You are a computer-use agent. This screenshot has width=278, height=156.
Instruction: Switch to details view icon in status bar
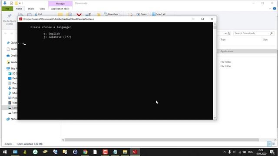click(269, 144)
